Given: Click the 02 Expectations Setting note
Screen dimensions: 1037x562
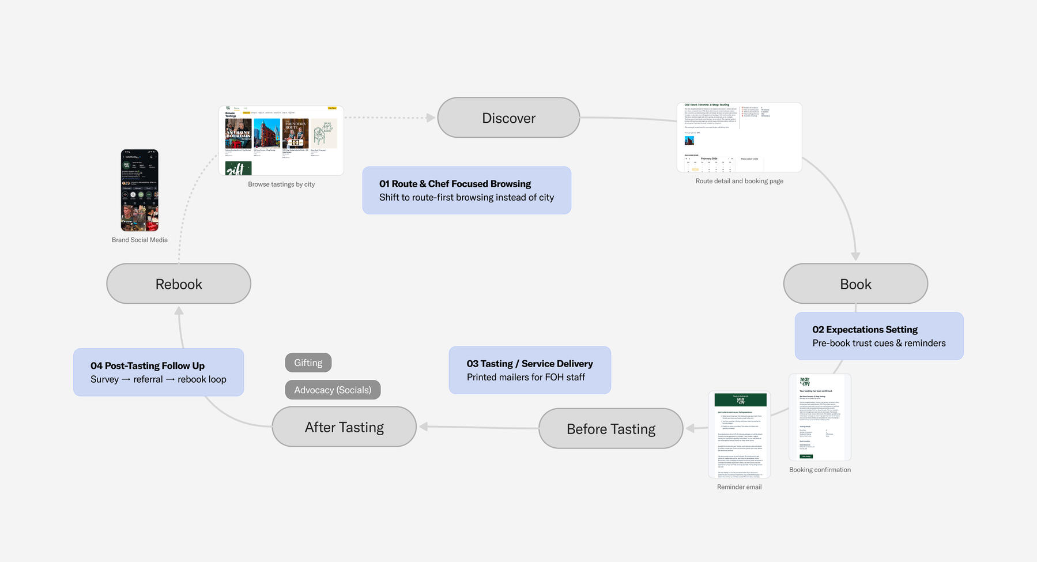Looking at the screenshot, I should tap(878, 336).
